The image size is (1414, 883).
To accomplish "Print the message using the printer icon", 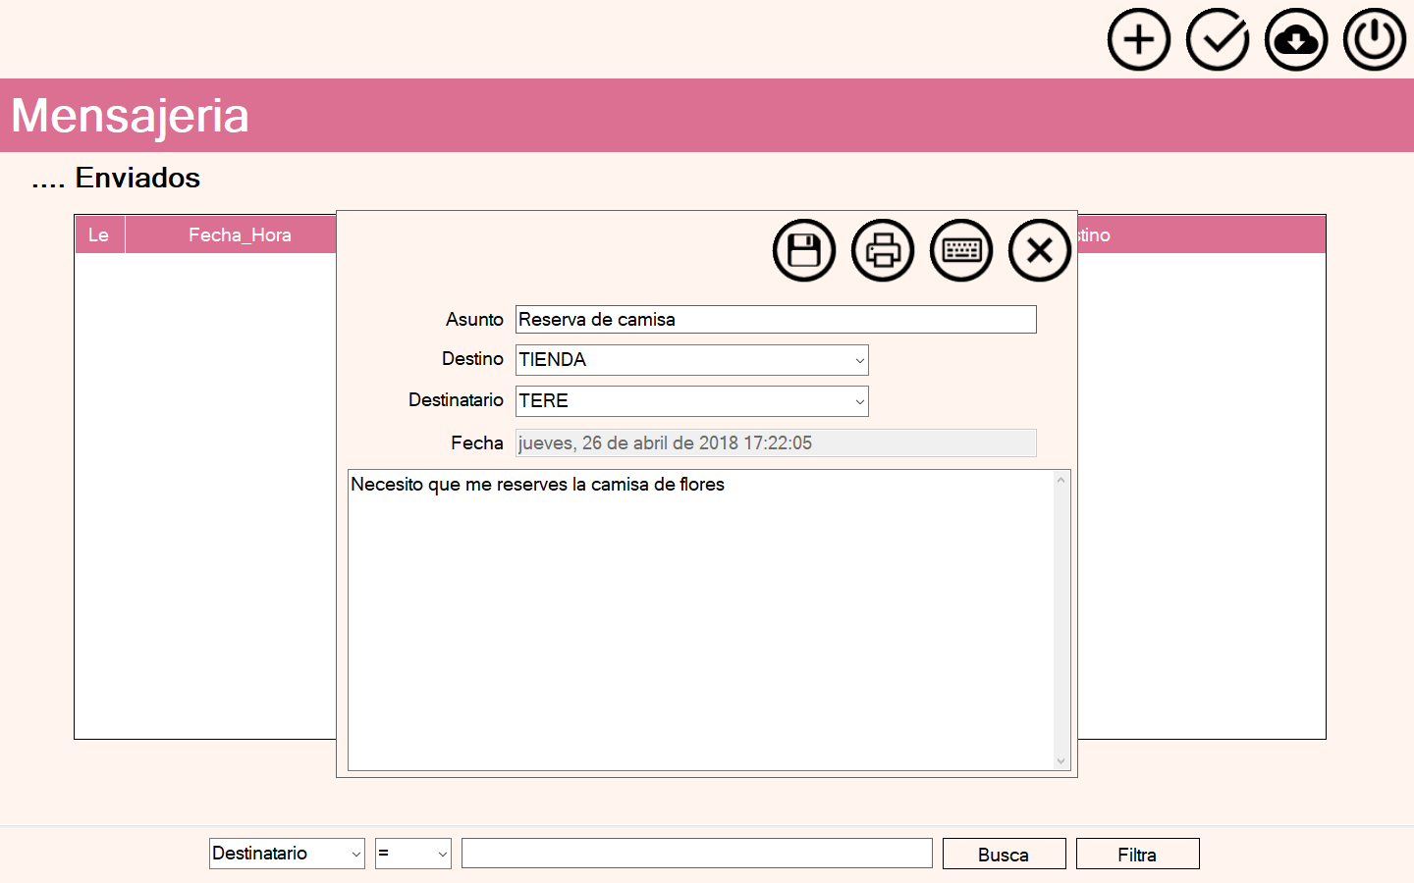I will [882, 250].
